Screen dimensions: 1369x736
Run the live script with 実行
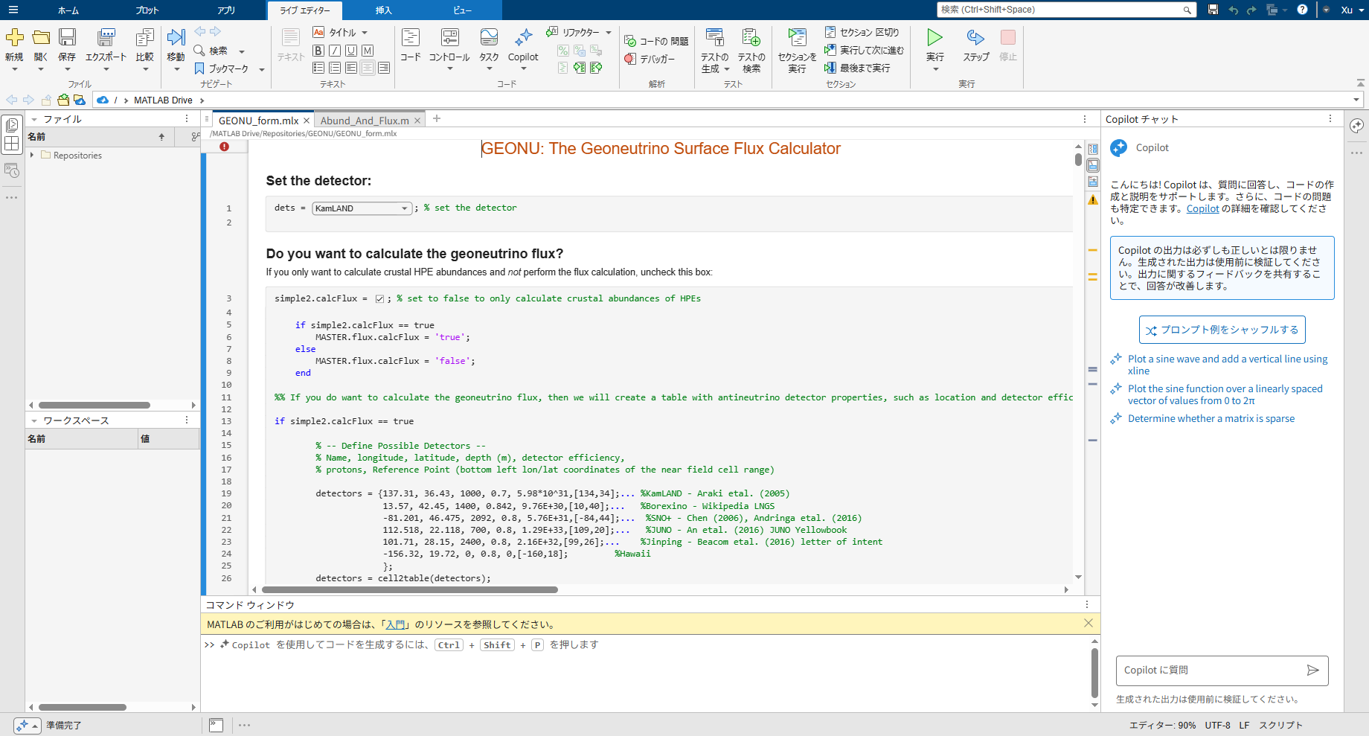pos(934,45)
